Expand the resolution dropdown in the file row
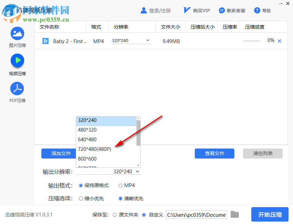The height and width of the screenshot is (224, 293). pos(148,40)
